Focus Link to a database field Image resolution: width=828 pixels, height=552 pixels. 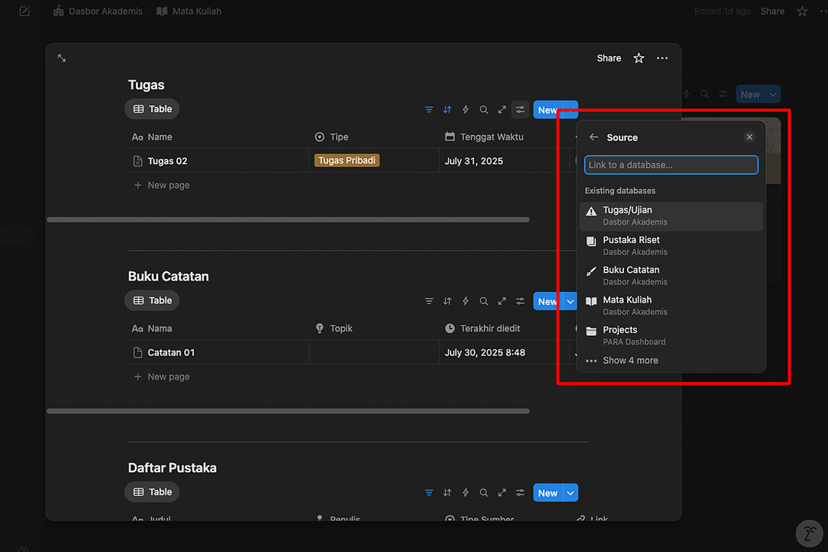[671, 165]
